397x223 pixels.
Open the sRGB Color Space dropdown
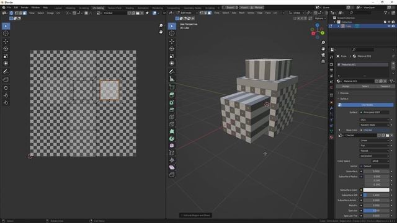click(x=380, y=161)
